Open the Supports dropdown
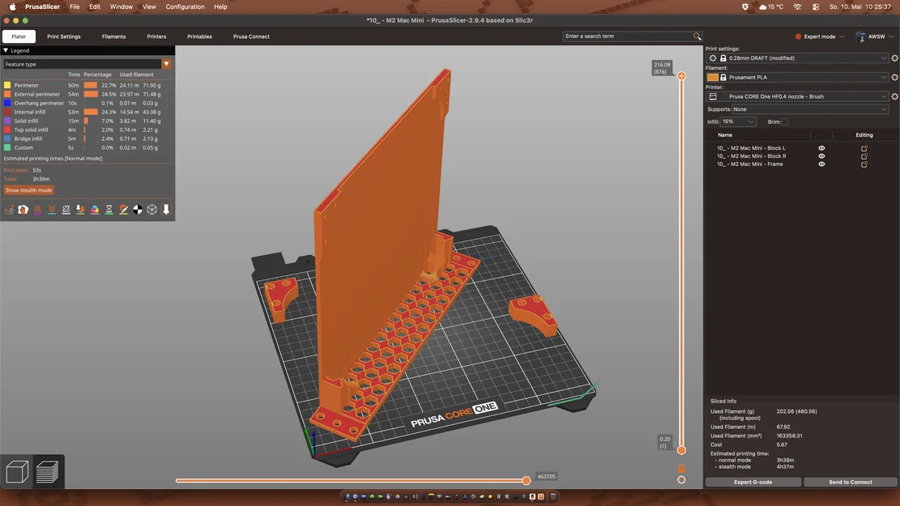The width and height of the screenshot is (900, 506). coord(810,109)
